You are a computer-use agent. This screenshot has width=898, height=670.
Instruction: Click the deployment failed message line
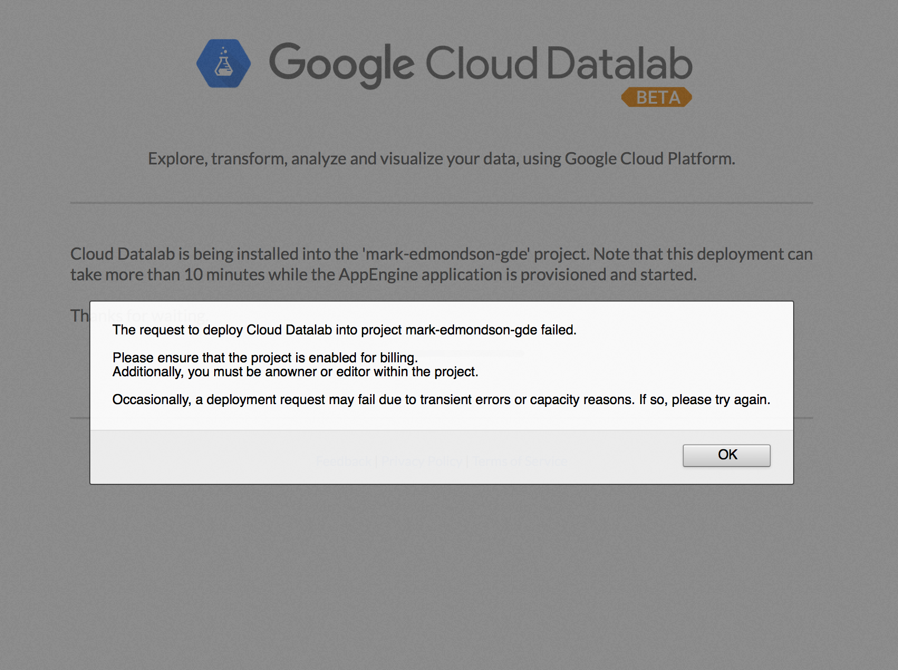[344, 330]
